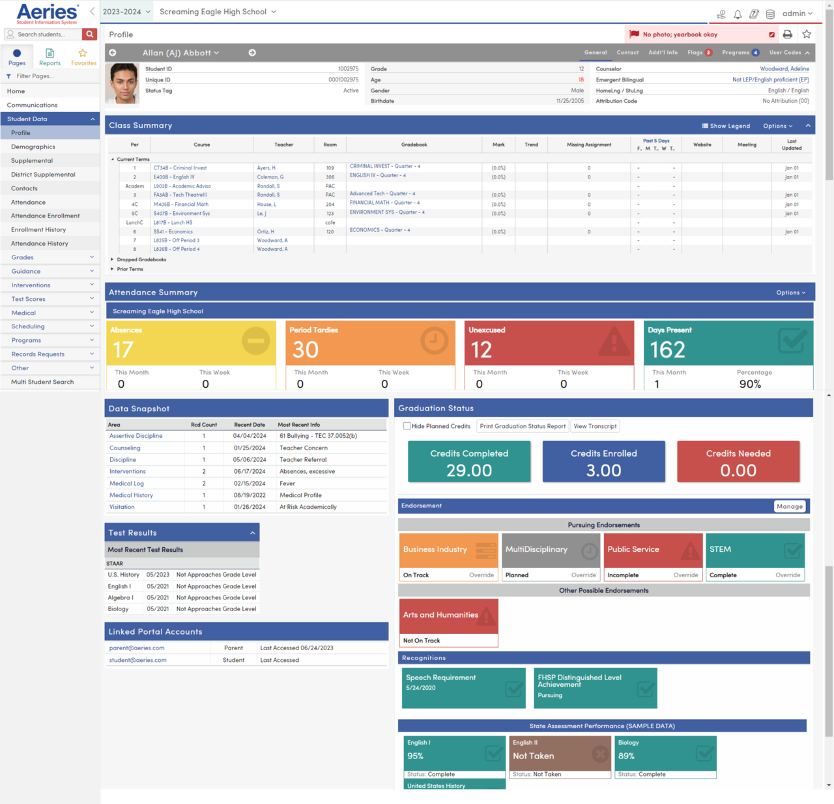Override the STEM endorsement status
The image size is (834, 804).
(788, 575)
